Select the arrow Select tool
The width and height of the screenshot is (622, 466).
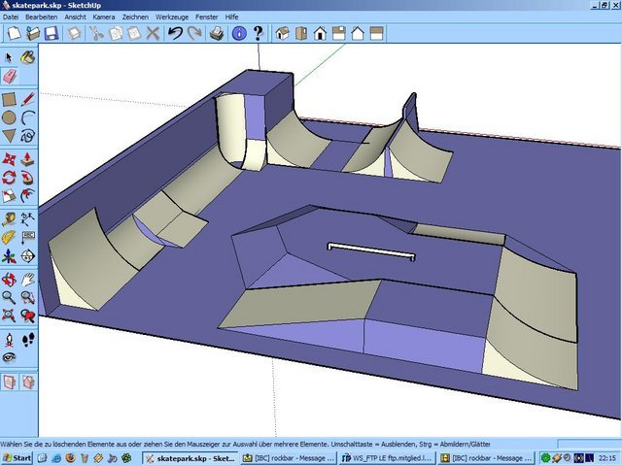(9, 58)
